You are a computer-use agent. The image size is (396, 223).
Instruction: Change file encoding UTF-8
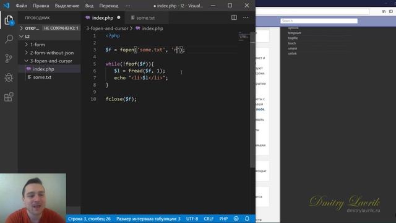point(192,219)
